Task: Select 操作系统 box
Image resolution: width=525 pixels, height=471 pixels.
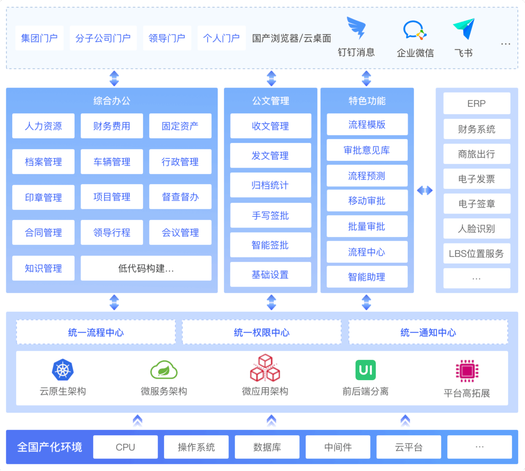Action: [196, 447]
